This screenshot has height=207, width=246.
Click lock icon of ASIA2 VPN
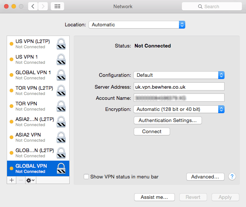click(x=61, y=137)
